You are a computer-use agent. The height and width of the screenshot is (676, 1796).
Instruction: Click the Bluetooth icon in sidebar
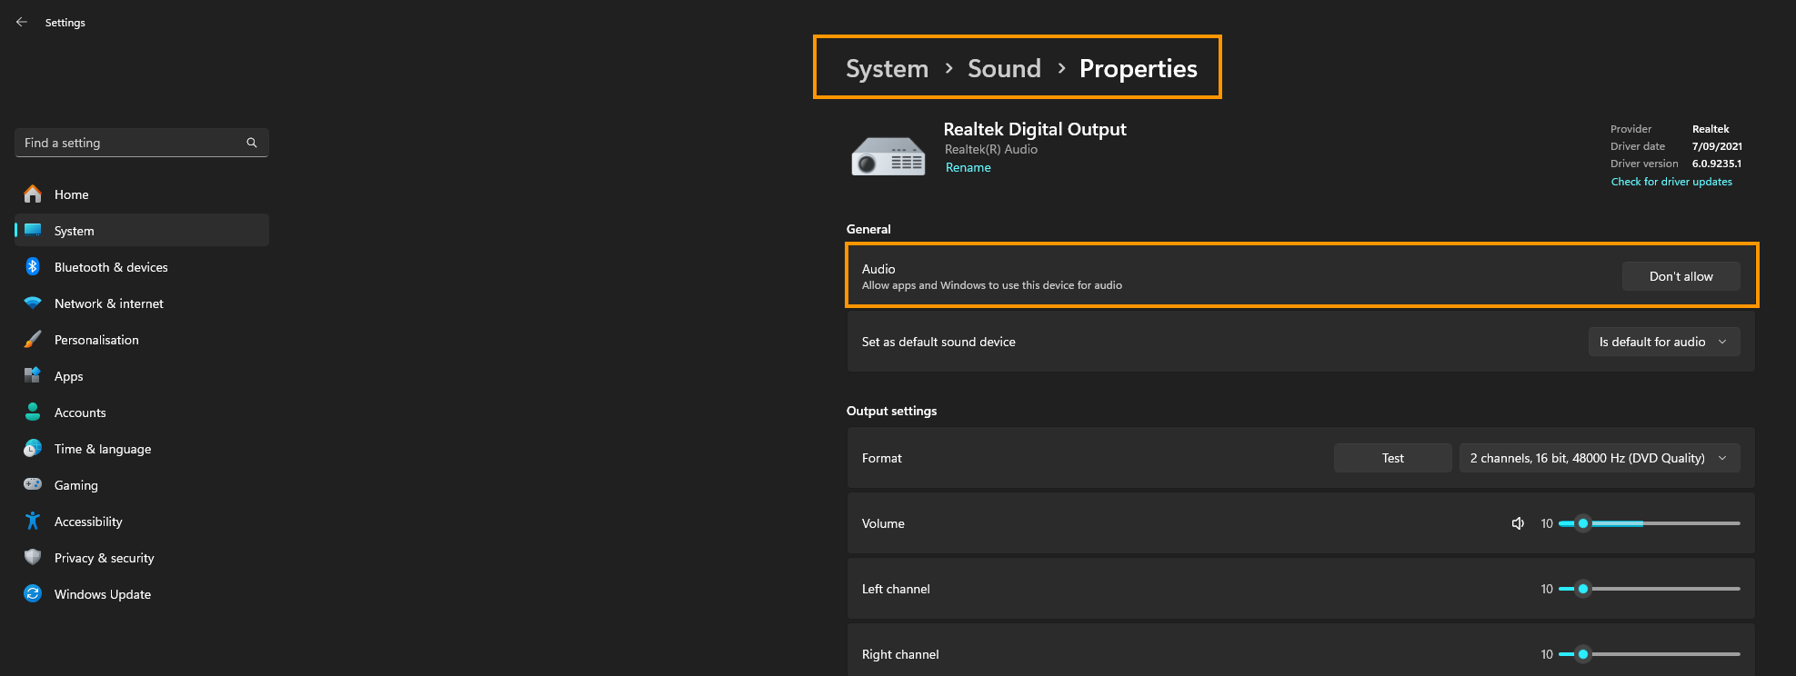click(33, 266)
